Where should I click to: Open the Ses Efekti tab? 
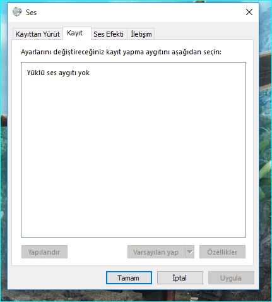point(109,34)
